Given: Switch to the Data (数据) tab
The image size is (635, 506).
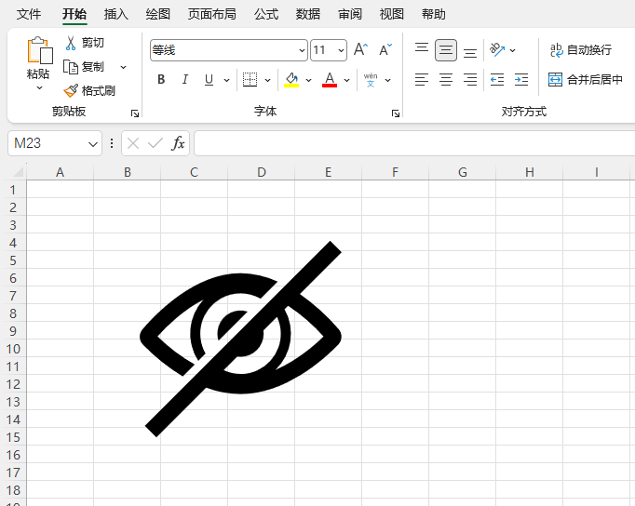Looking at the screenshot, I should [308, 14].
